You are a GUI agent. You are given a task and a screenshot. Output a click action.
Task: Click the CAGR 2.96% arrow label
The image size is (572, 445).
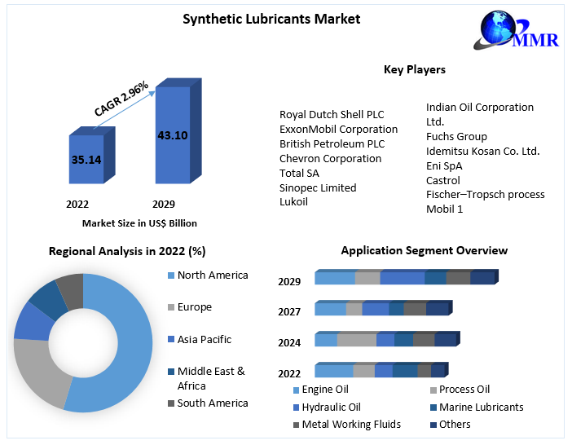(x=121, y=99)
